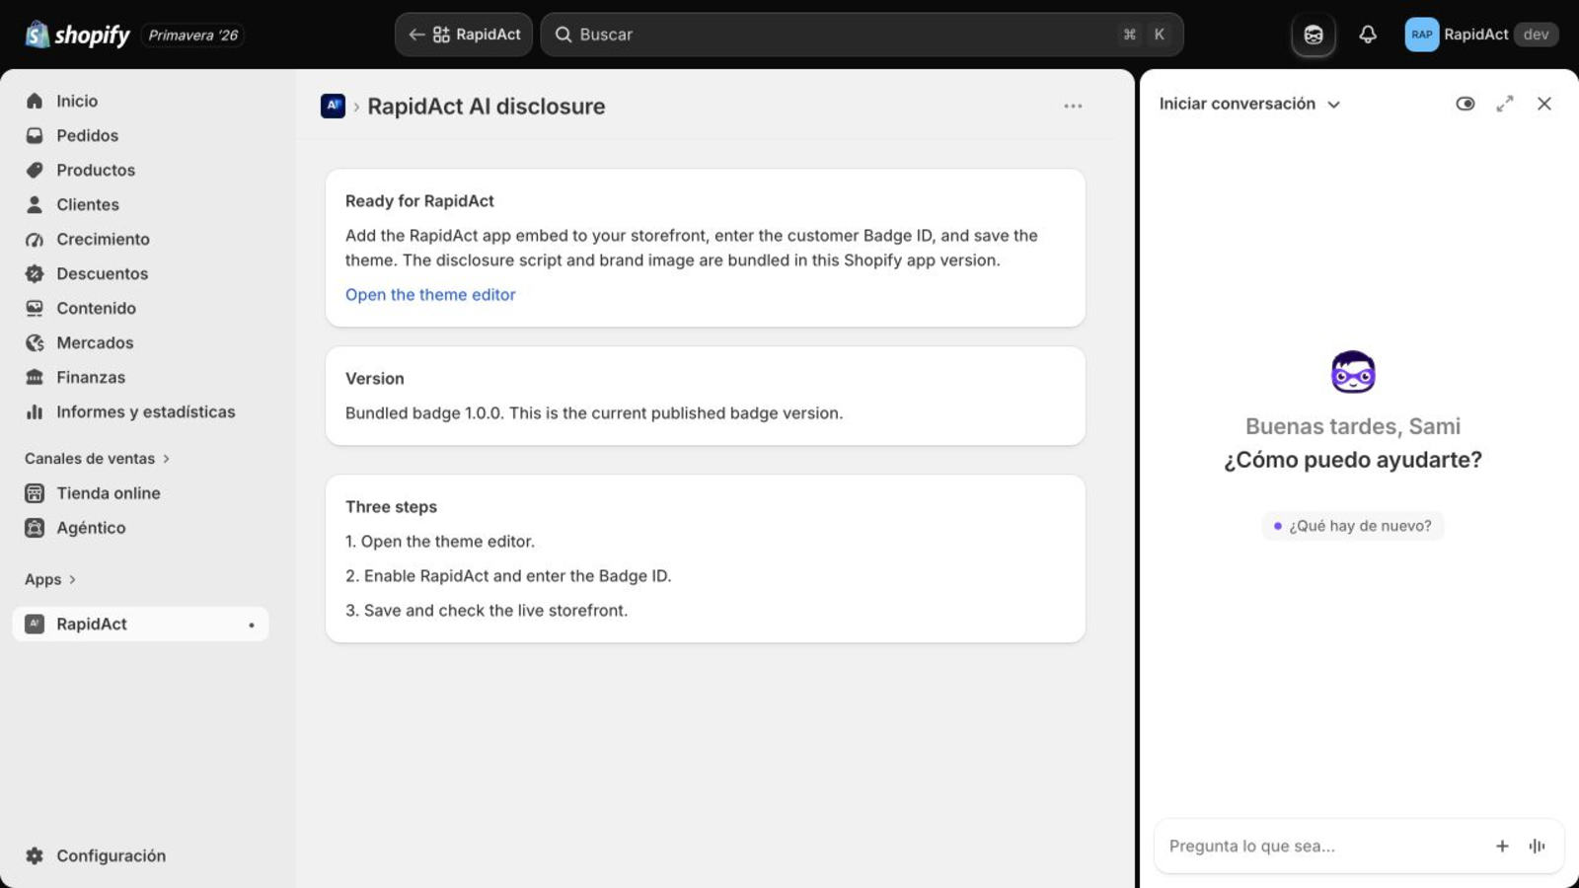Open Productos in the sidebar

(x=140, y=170)
